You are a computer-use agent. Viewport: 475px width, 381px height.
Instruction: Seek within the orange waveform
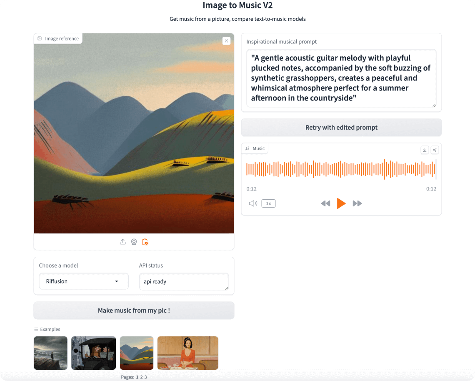[x=341, y=169]
